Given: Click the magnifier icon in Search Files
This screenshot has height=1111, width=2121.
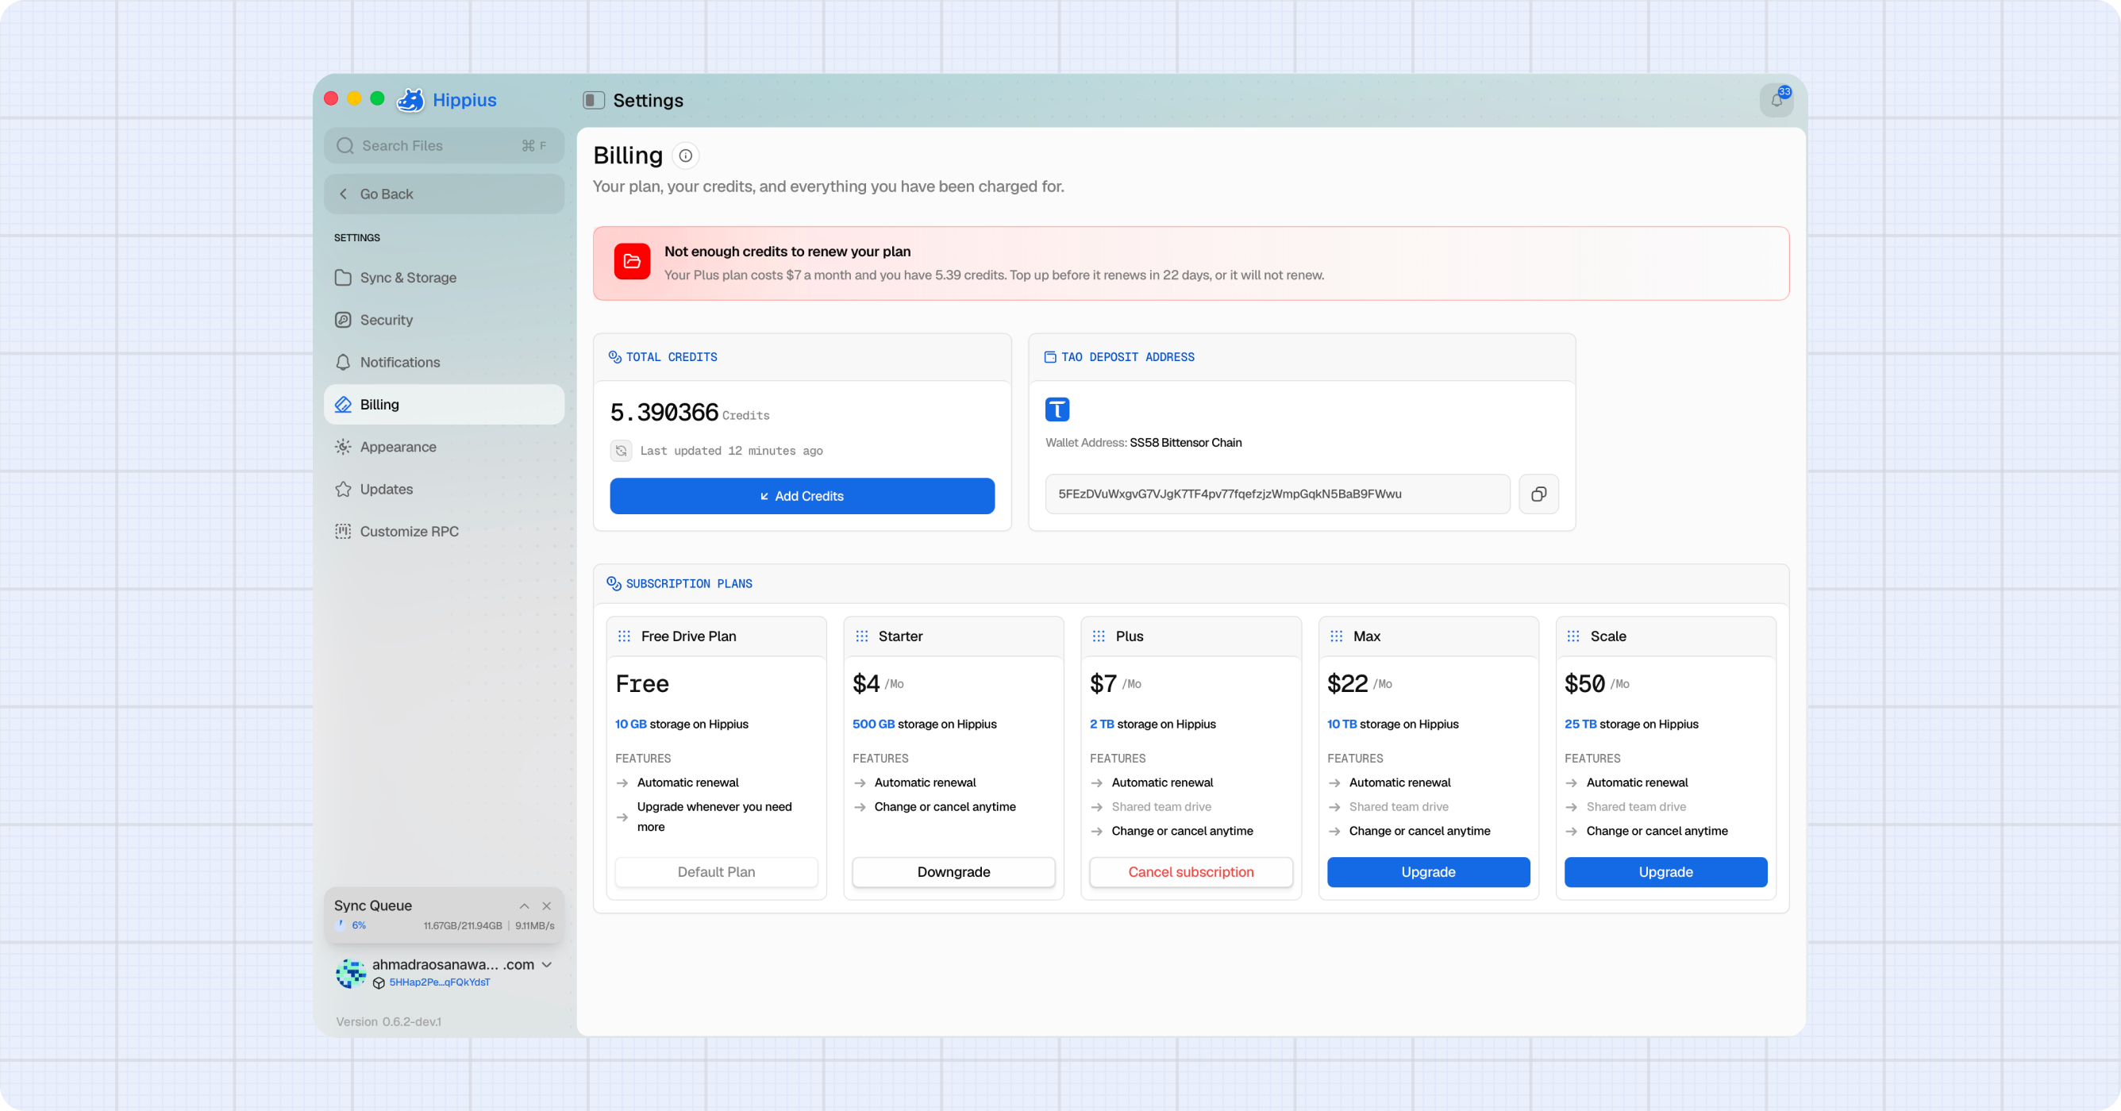Looking at the screenshot, I should point(345,146).
